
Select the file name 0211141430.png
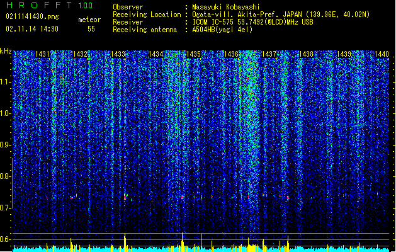click(x=32, y=16)
